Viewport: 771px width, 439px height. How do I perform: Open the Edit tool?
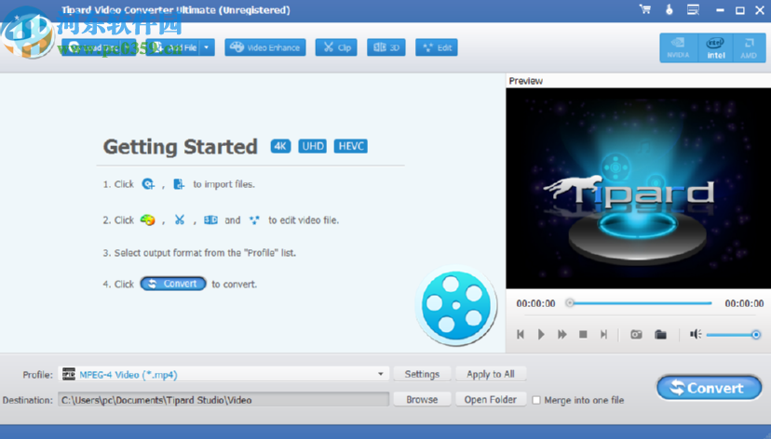point(437,47)
